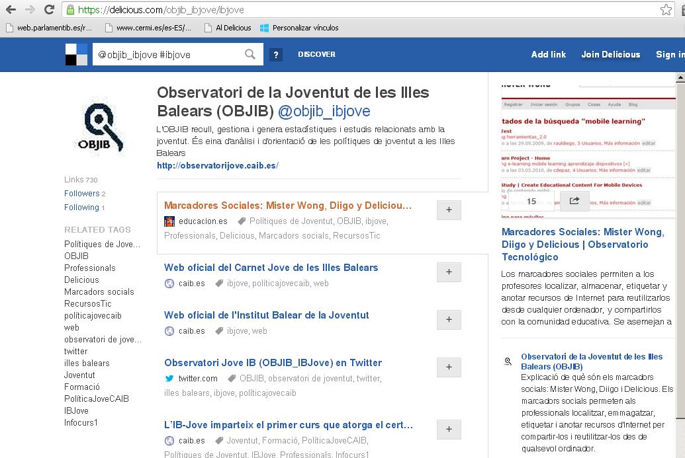Screen dimensions: 685x458
Task: Add Observatori Jove IB Twitter link with plus
Action: (x=449, y=367)
